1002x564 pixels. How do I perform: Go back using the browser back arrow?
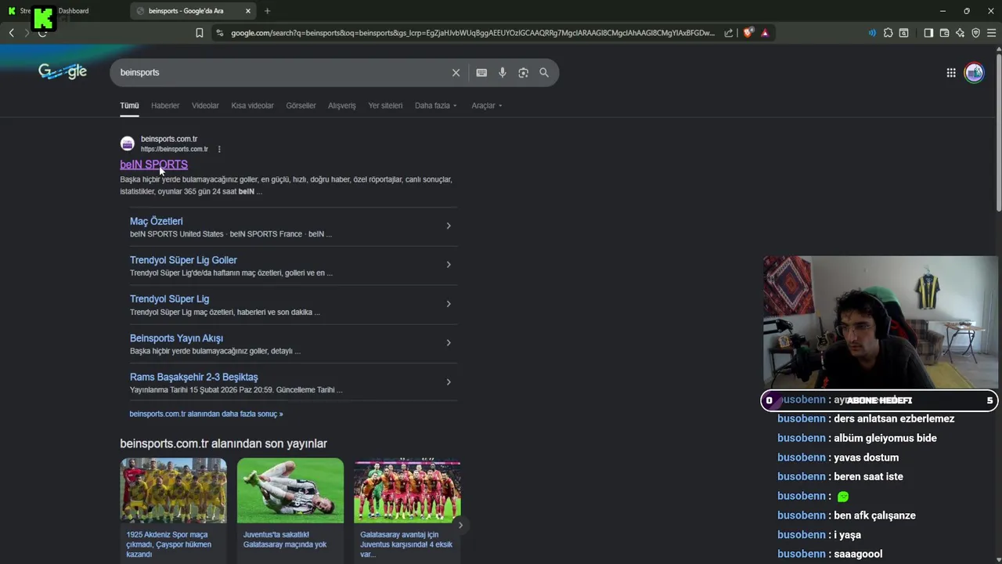11,33
